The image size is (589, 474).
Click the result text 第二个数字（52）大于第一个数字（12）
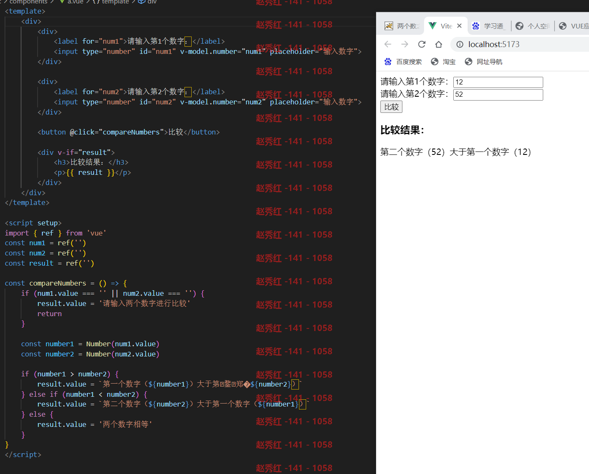[456, 152]
